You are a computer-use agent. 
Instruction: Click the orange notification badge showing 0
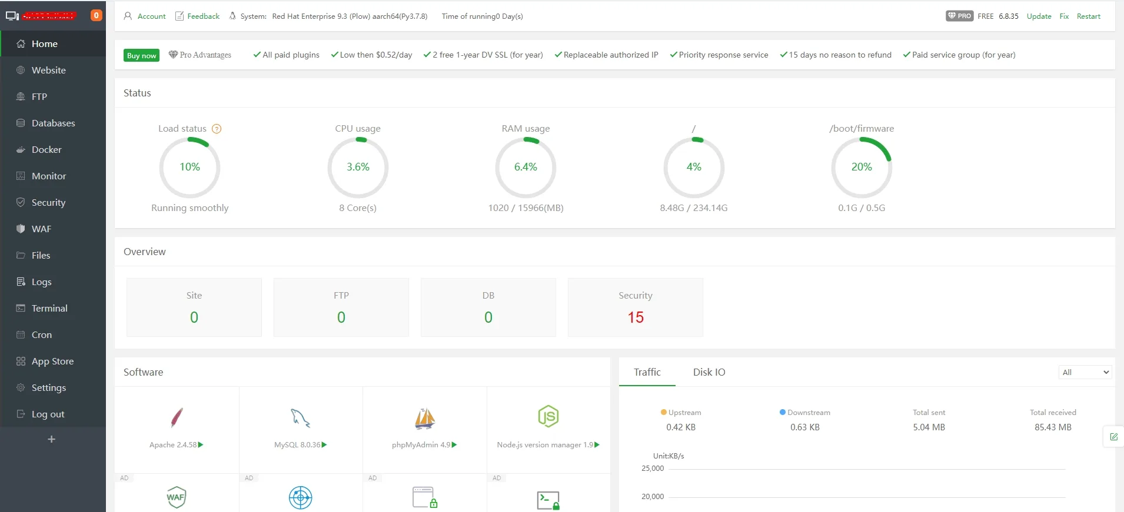click(97, 15)
